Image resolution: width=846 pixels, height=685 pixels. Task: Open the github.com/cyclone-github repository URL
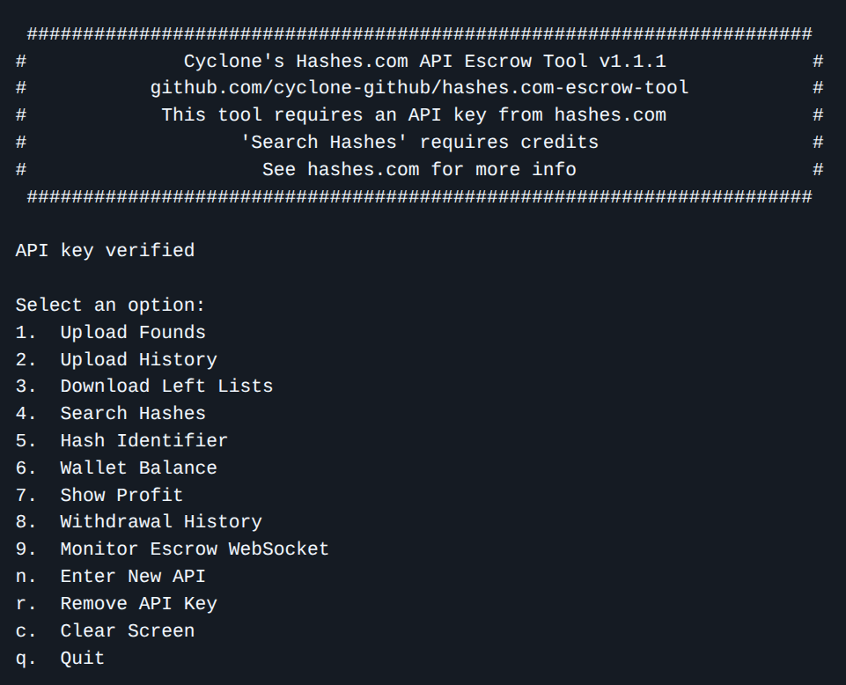[419, 88]
